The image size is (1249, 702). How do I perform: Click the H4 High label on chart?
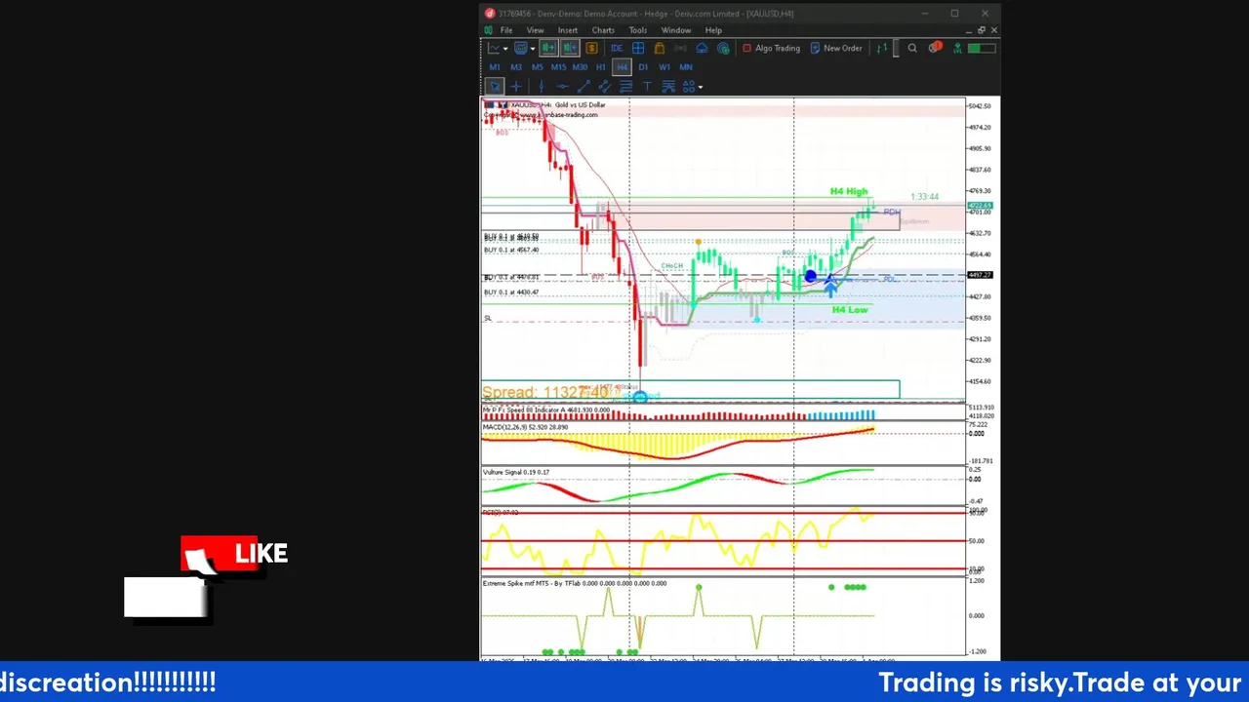(849, 191)
